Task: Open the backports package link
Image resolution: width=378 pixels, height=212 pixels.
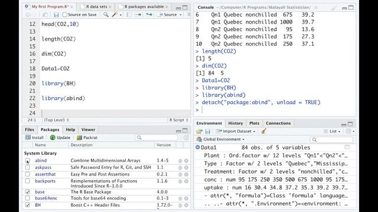Action: pos(45,181)
